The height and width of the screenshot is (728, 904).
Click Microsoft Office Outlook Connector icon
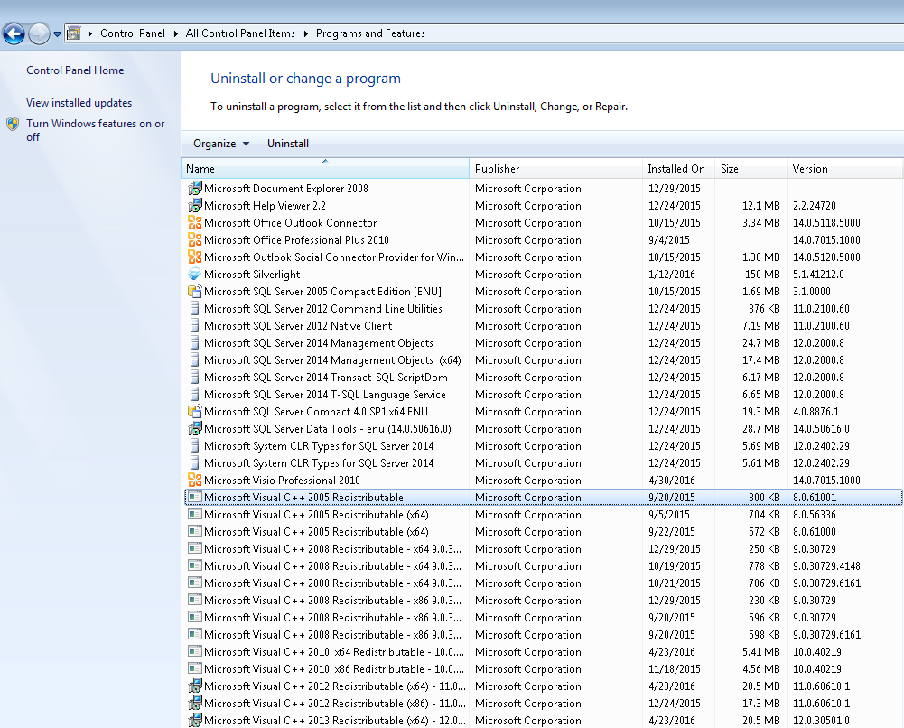pyautogui.click(x=195, y=222)
